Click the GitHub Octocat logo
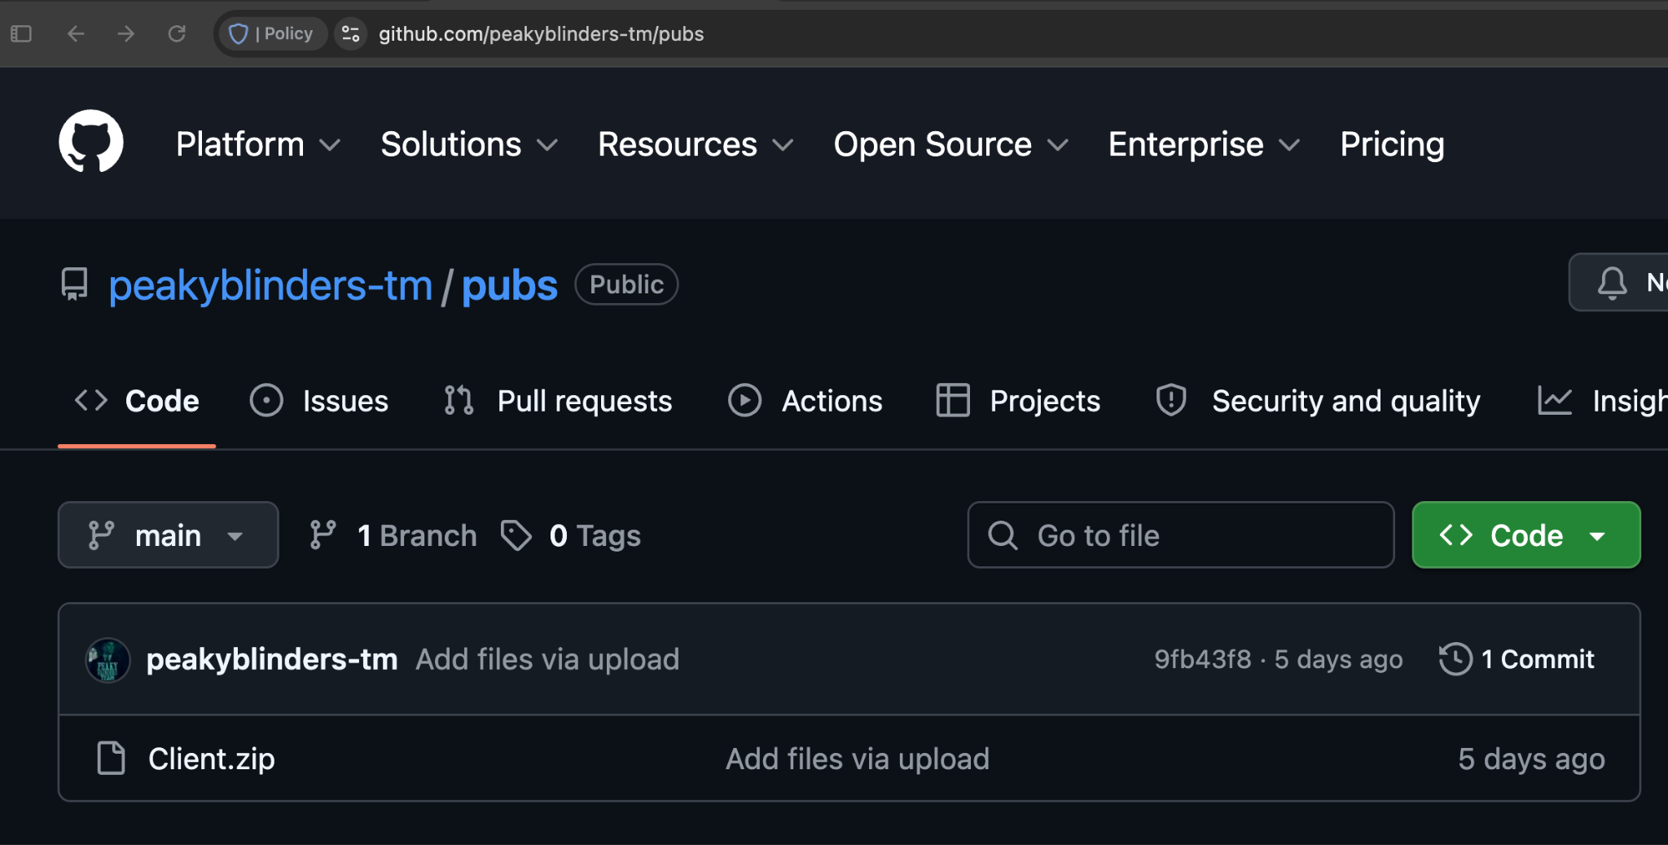1668x845 pixels. pyautogui.click(x=91, y=142)
